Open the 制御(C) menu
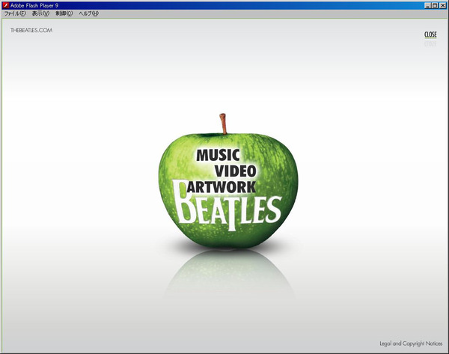The width and height of the screenshot is (449, 354). pos(64,13)
